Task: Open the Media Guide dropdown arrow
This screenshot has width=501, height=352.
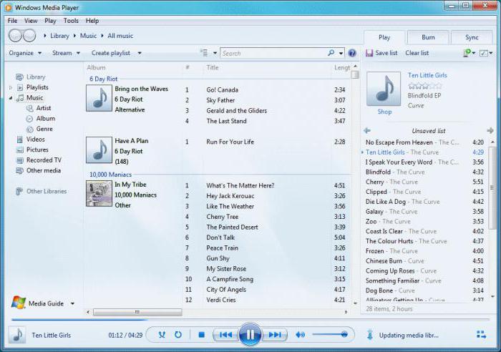Action: [72, 303]
